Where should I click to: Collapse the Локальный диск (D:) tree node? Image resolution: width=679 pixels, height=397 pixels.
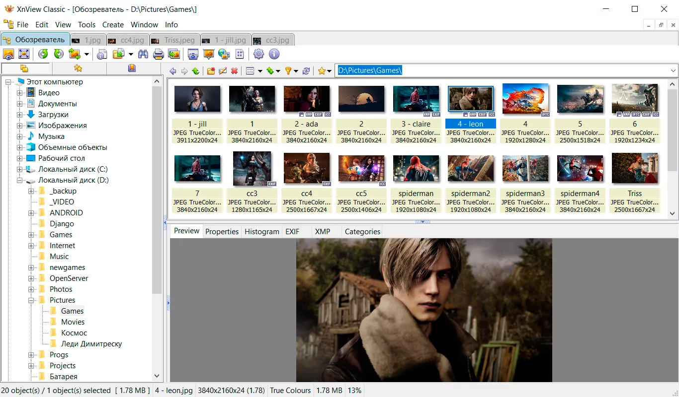(20, 180)
